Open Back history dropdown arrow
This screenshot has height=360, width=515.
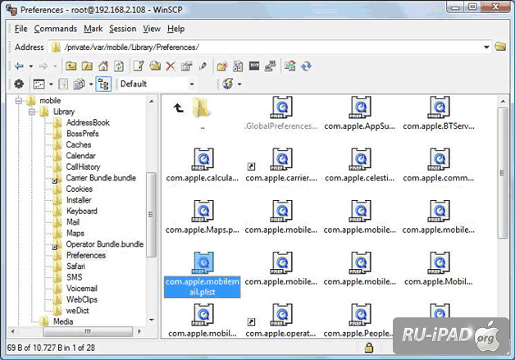[31, 66]
